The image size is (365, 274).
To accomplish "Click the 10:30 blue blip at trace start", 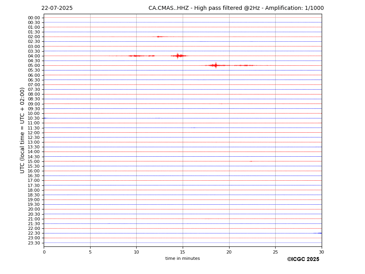I will [45, 118].
